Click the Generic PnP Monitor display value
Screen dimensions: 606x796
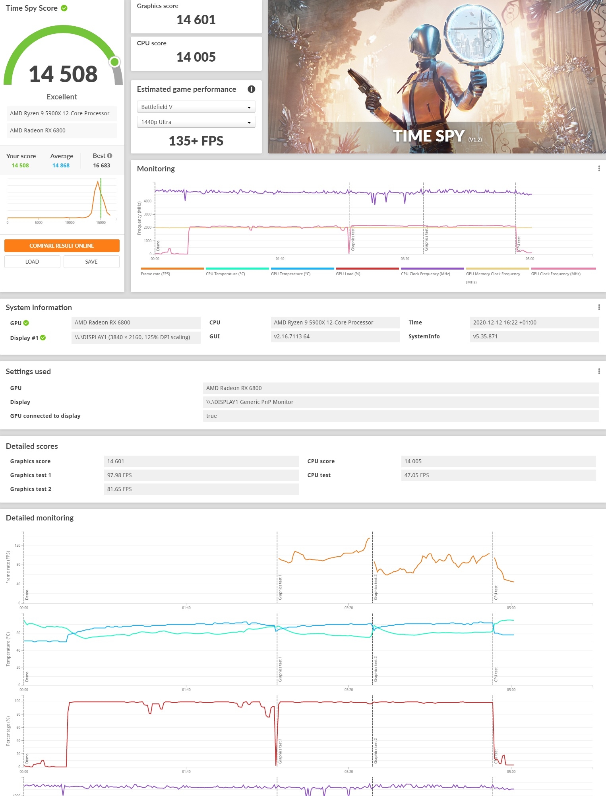[401, 402]
